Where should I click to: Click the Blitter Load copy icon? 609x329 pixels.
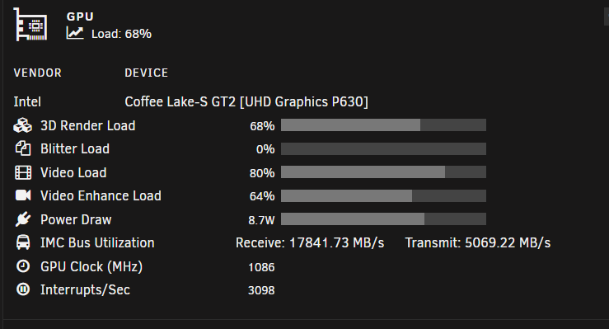23,148
